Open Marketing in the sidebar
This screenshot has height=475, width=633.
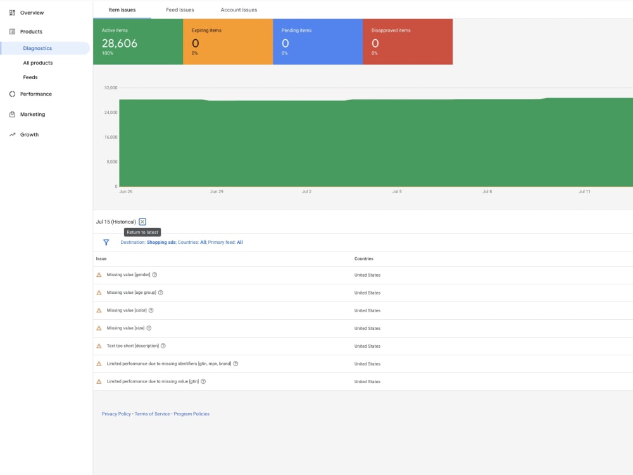tap(33, 114)
